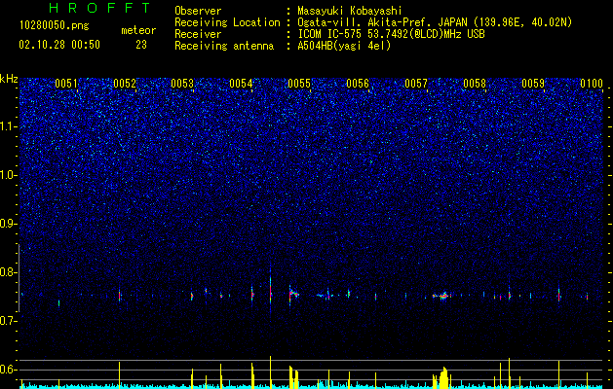Click the 0100 time marker

point(592,84)
